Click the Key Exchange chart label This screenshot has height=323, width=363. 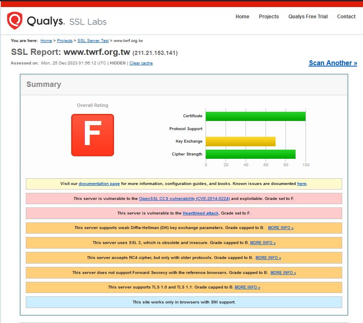pos(189,141)
